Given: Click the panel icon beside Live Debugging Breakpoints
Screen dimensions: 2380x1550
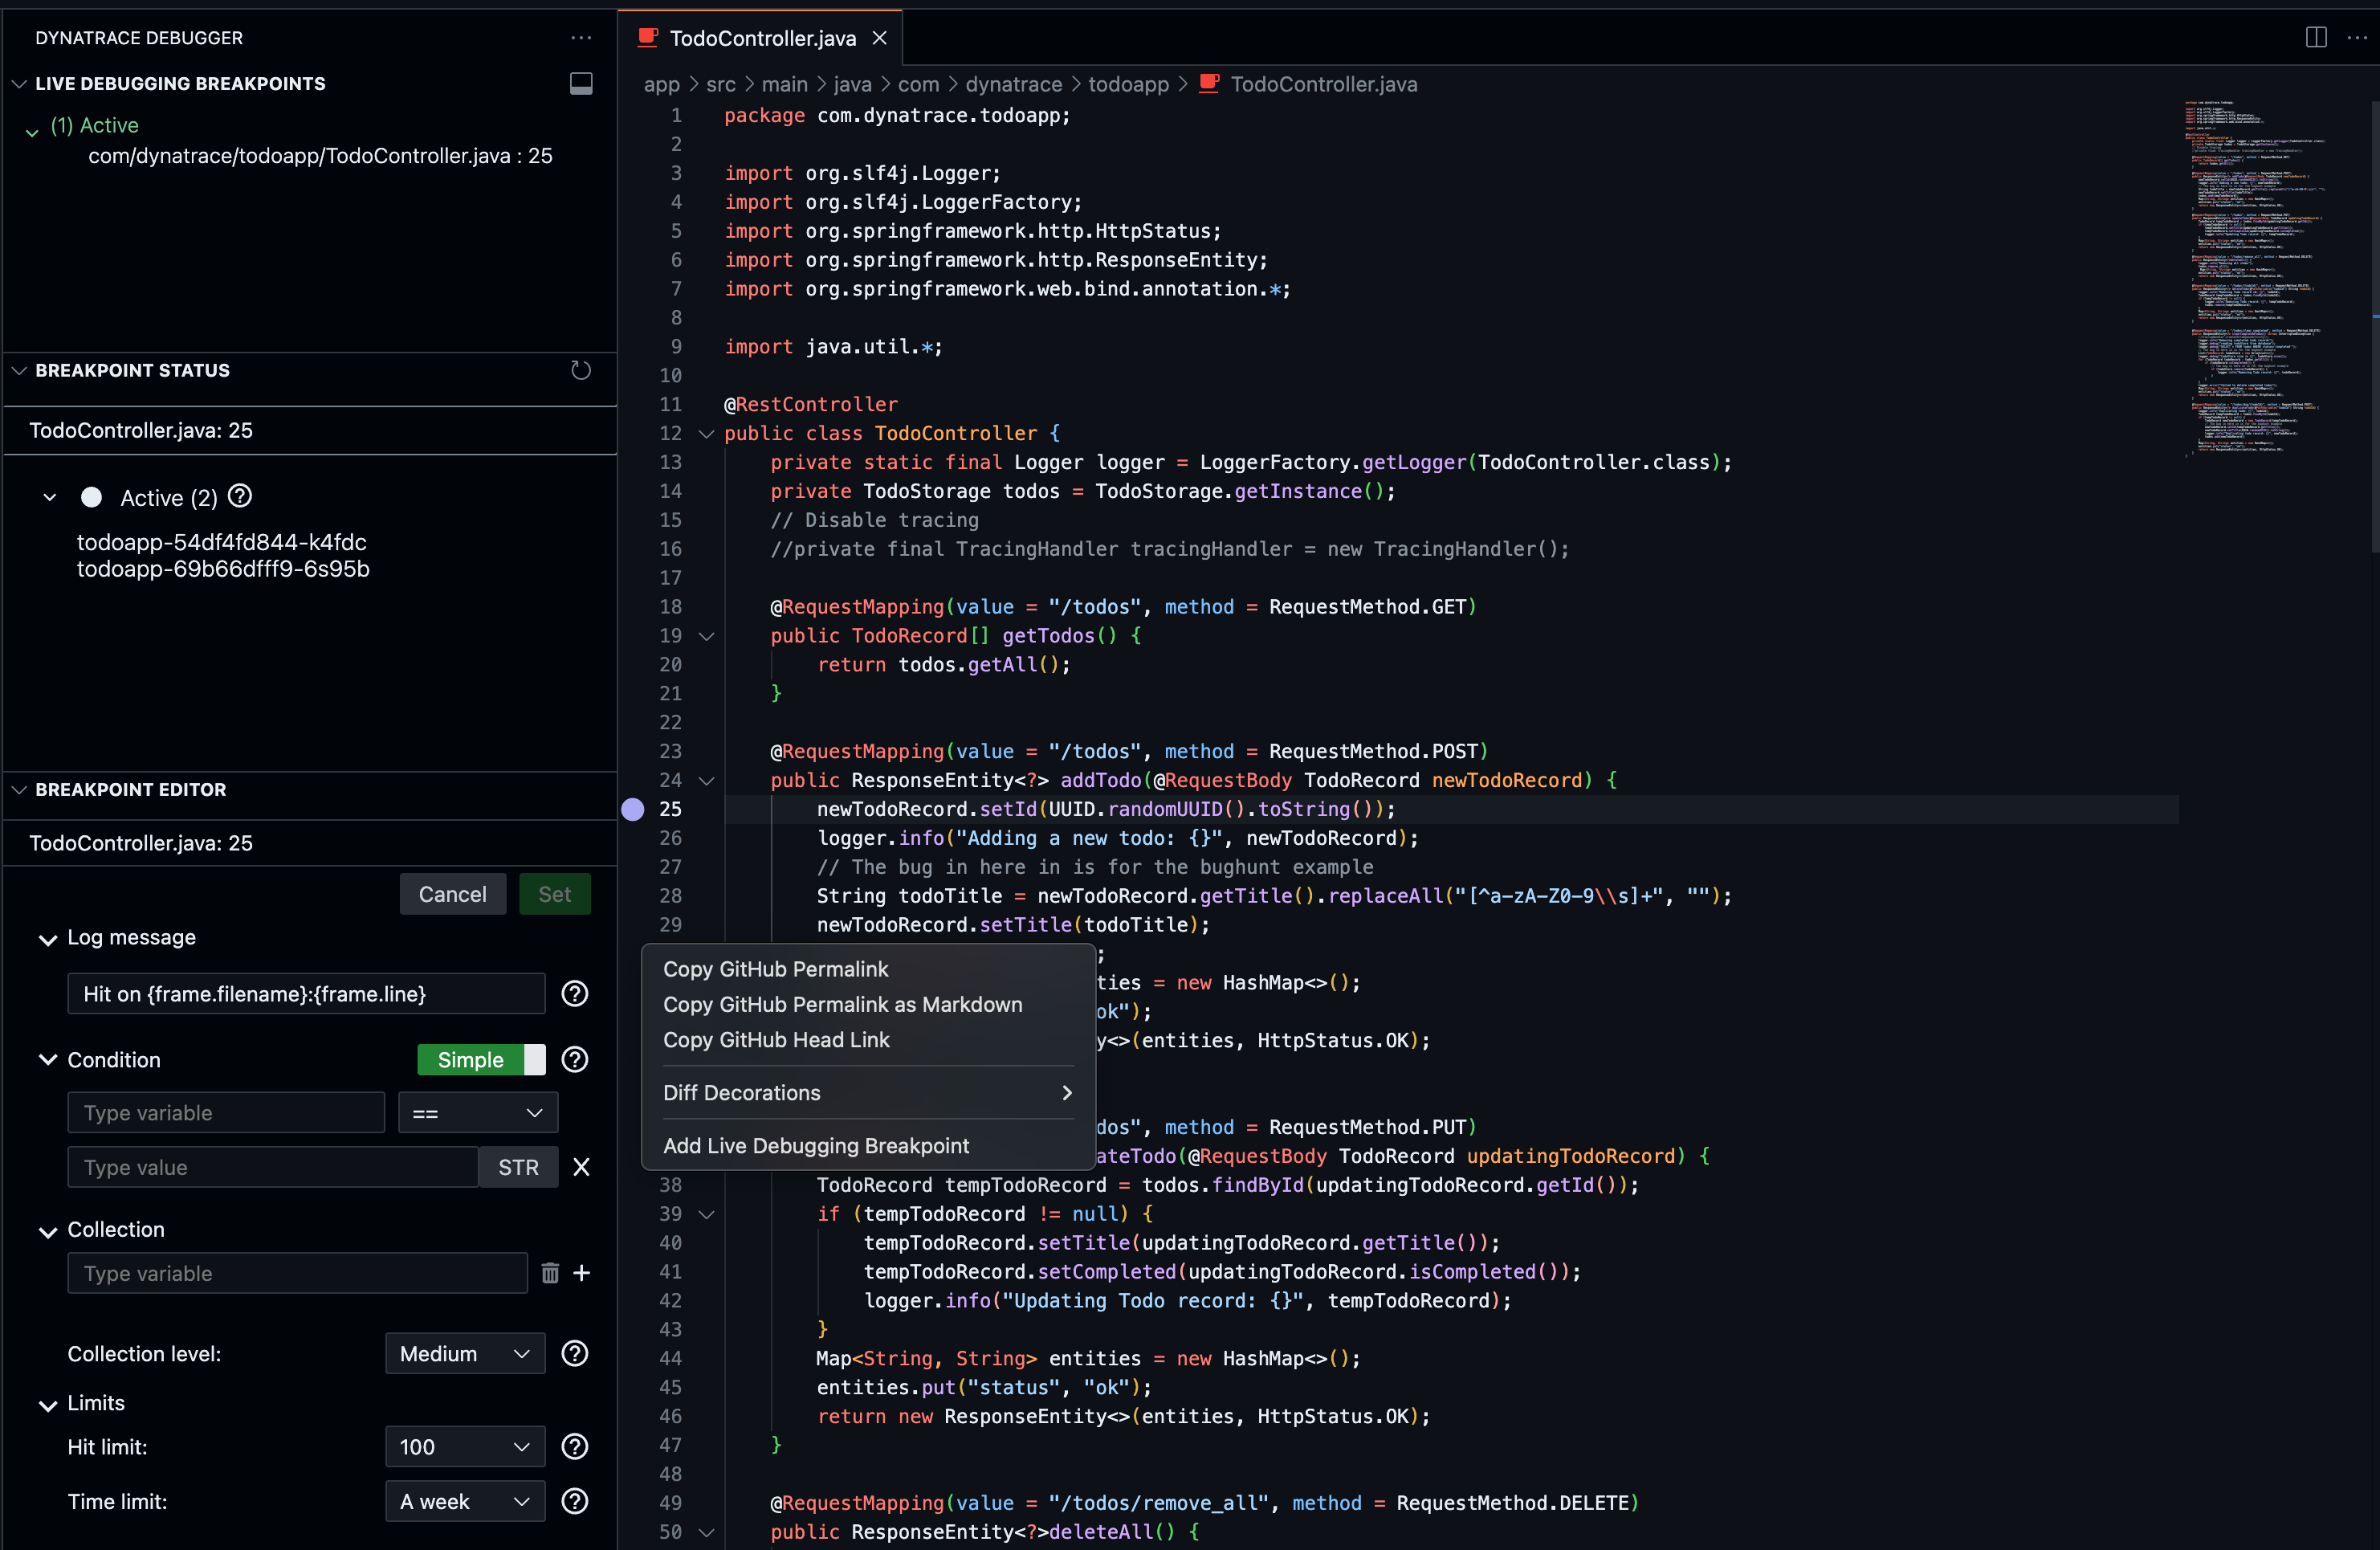Looking at the screenshot, I should (x=580, y=83).
